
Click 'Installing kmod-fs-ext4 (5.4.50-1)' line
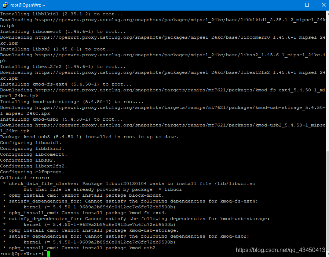point(66,84)
